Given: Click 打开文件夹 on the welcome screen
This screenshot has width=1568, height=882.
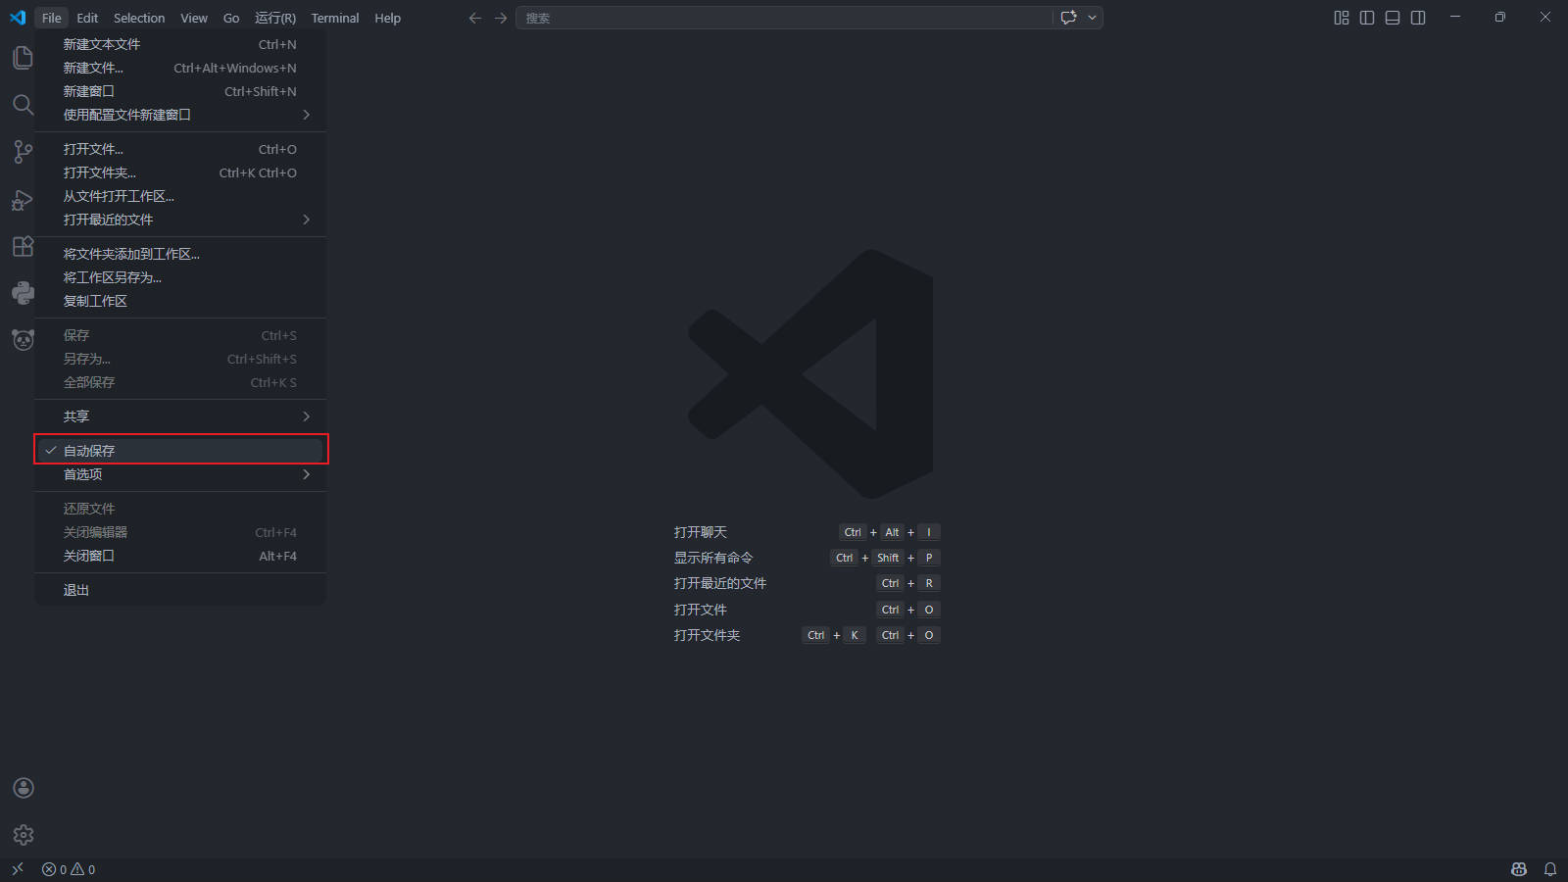Looking at the screenshot, I should coord(707,635).
